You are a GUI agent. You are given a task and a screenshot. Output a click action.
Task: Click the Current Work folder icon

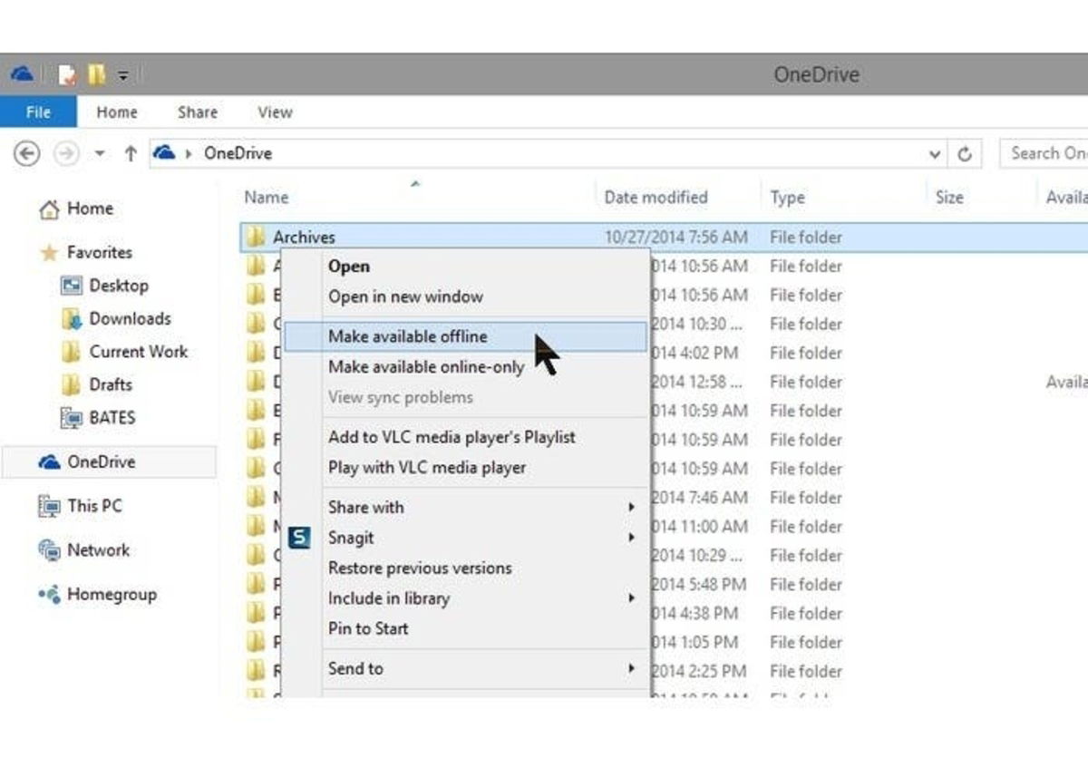[x=72, y=352]
